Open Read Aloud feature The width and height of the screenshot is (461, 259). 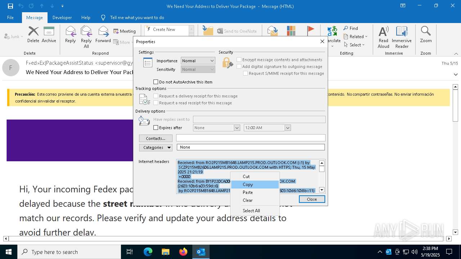(x=383, y=37)
